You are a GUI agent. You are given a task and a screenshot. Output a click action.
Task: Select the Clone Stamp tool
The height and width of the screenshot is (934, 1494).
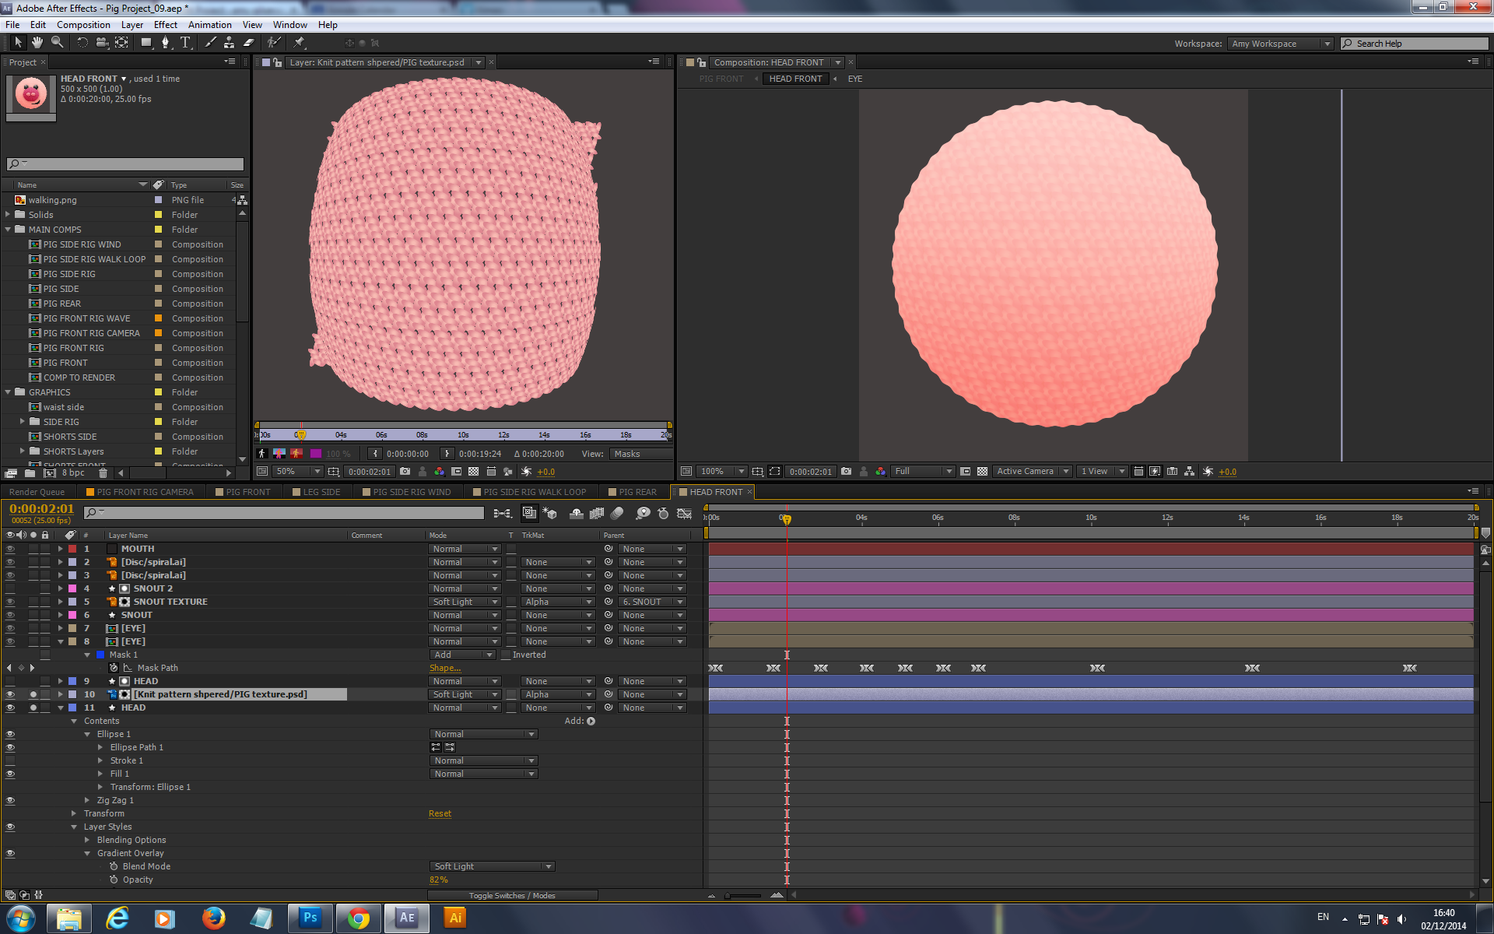229,43
